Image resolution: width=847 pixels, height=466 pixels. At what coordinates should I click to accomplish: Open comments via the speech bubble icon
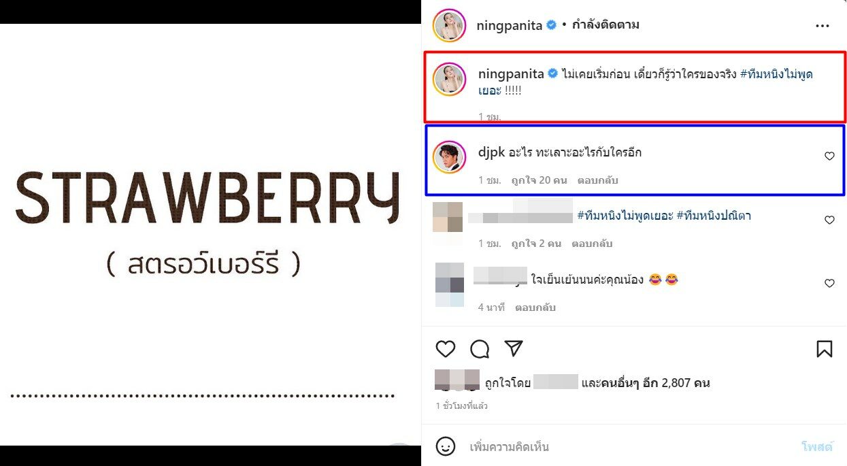[480, 349]
